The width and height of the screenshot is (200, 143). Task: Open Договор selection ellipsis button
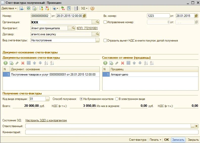coord(94,34)
